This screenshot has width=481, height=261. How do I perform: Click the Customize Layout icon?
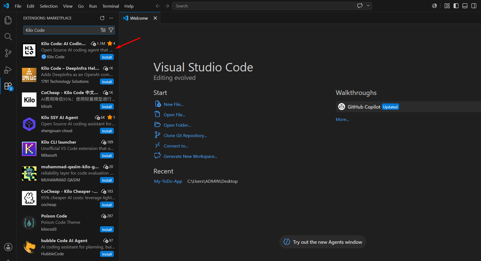point(447,6)
